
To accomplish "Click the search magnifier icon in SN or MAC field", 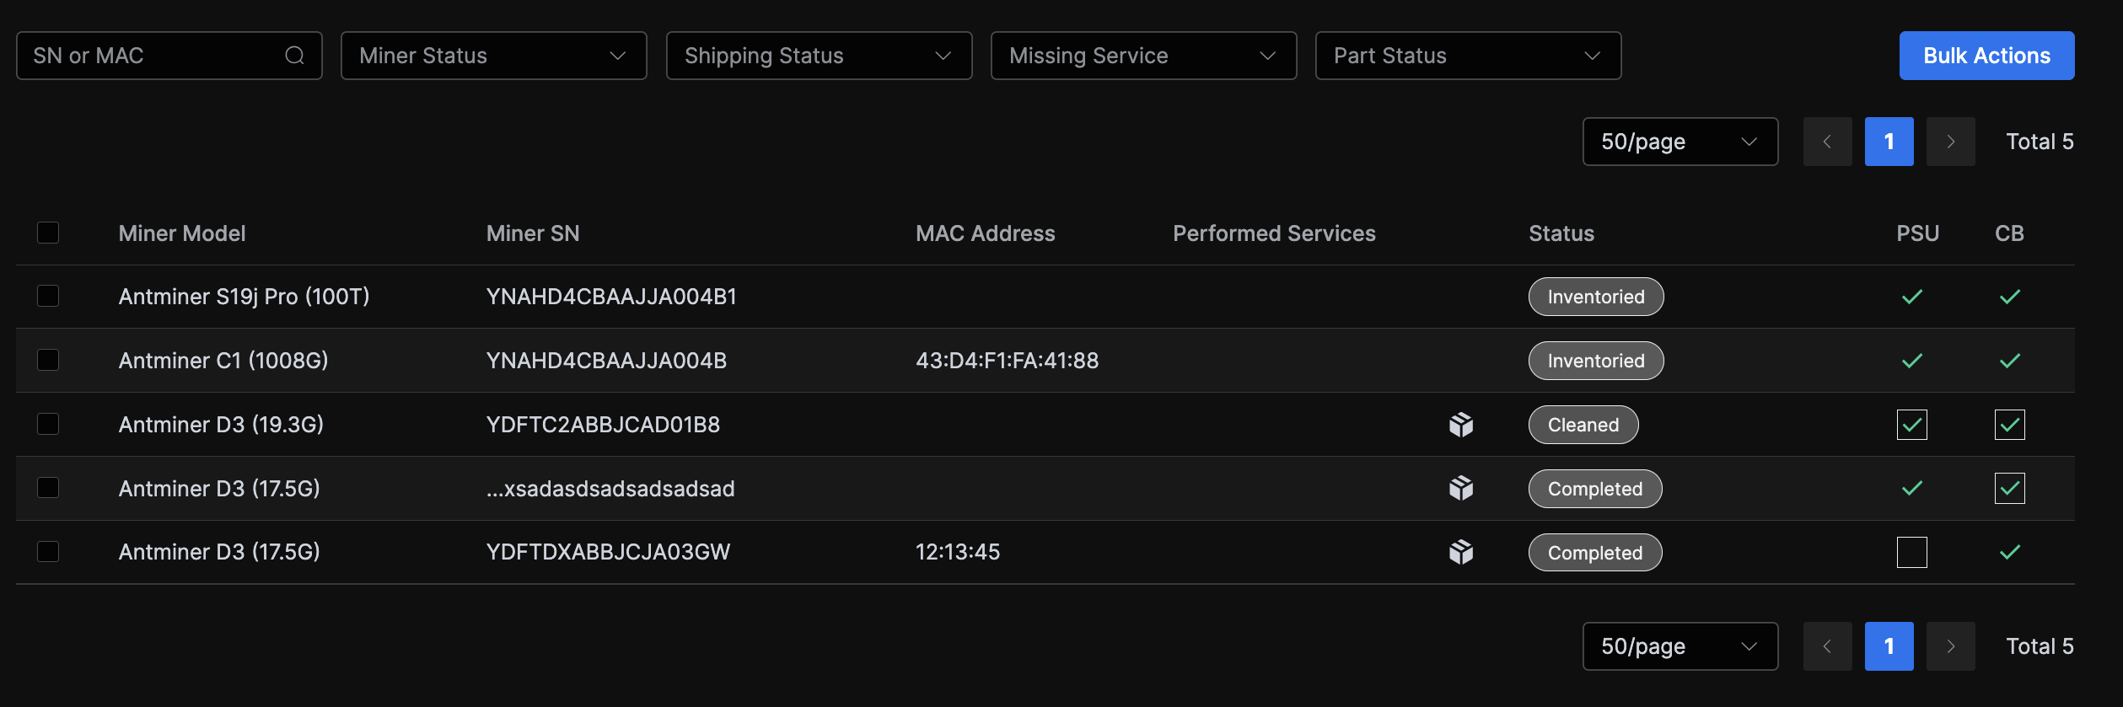I will tap(294, 56).
